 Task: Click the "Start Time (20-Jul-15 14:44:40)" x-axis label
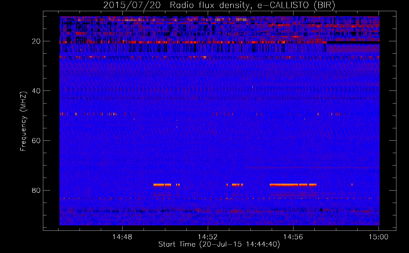pyautogui.click(x=219, y=244)
